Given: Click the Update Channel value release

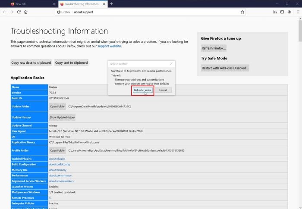Looking at the screenshot, I should pyautogui.click(x=53, y=125).
